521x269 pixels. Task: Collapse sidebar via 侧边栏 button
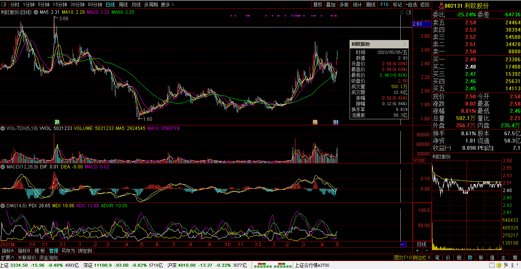pos(421,258)
